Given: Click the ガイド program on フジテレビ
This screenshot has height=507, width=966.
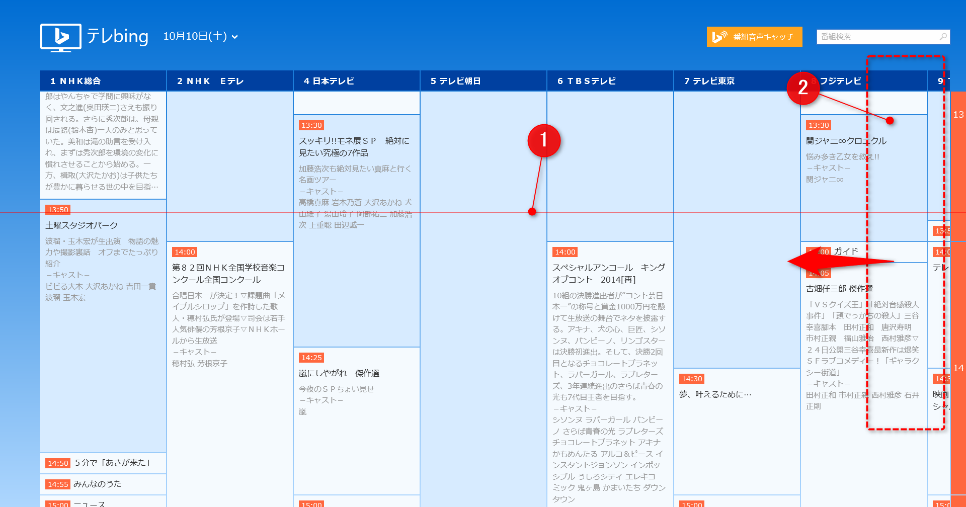Looking at the screenshot, I should [x=846, y=251].
